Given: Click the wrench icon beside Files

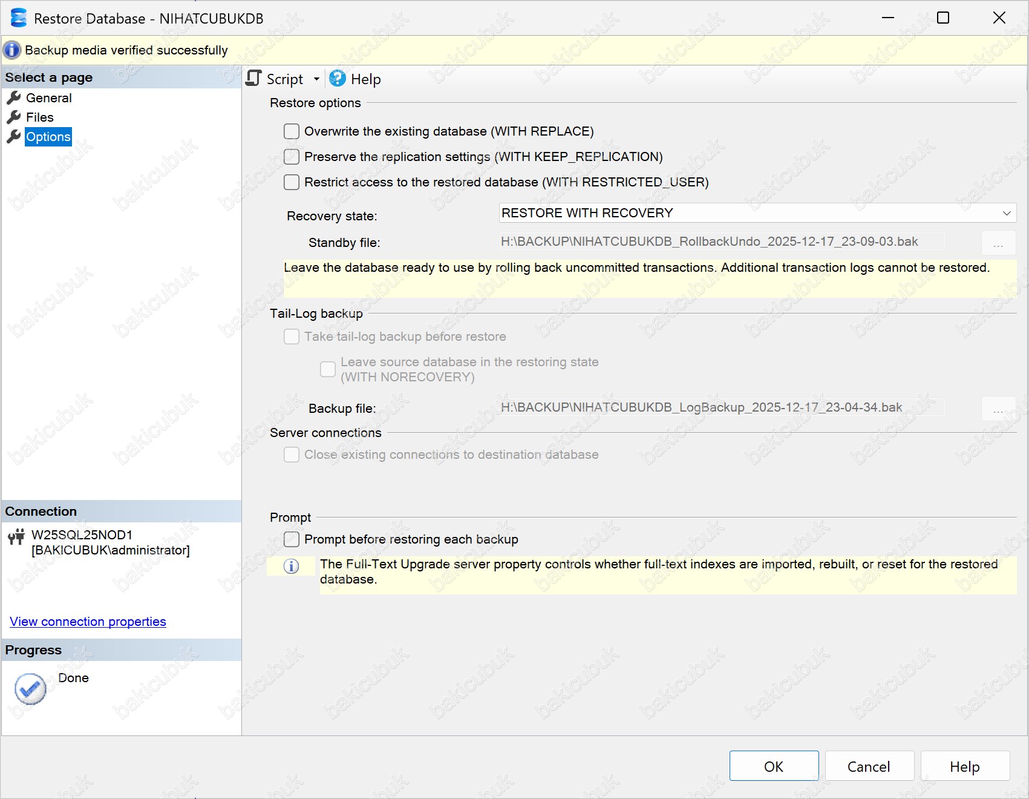Looking at the screenshot, I should pyautogui.click(x=14, y=117).
